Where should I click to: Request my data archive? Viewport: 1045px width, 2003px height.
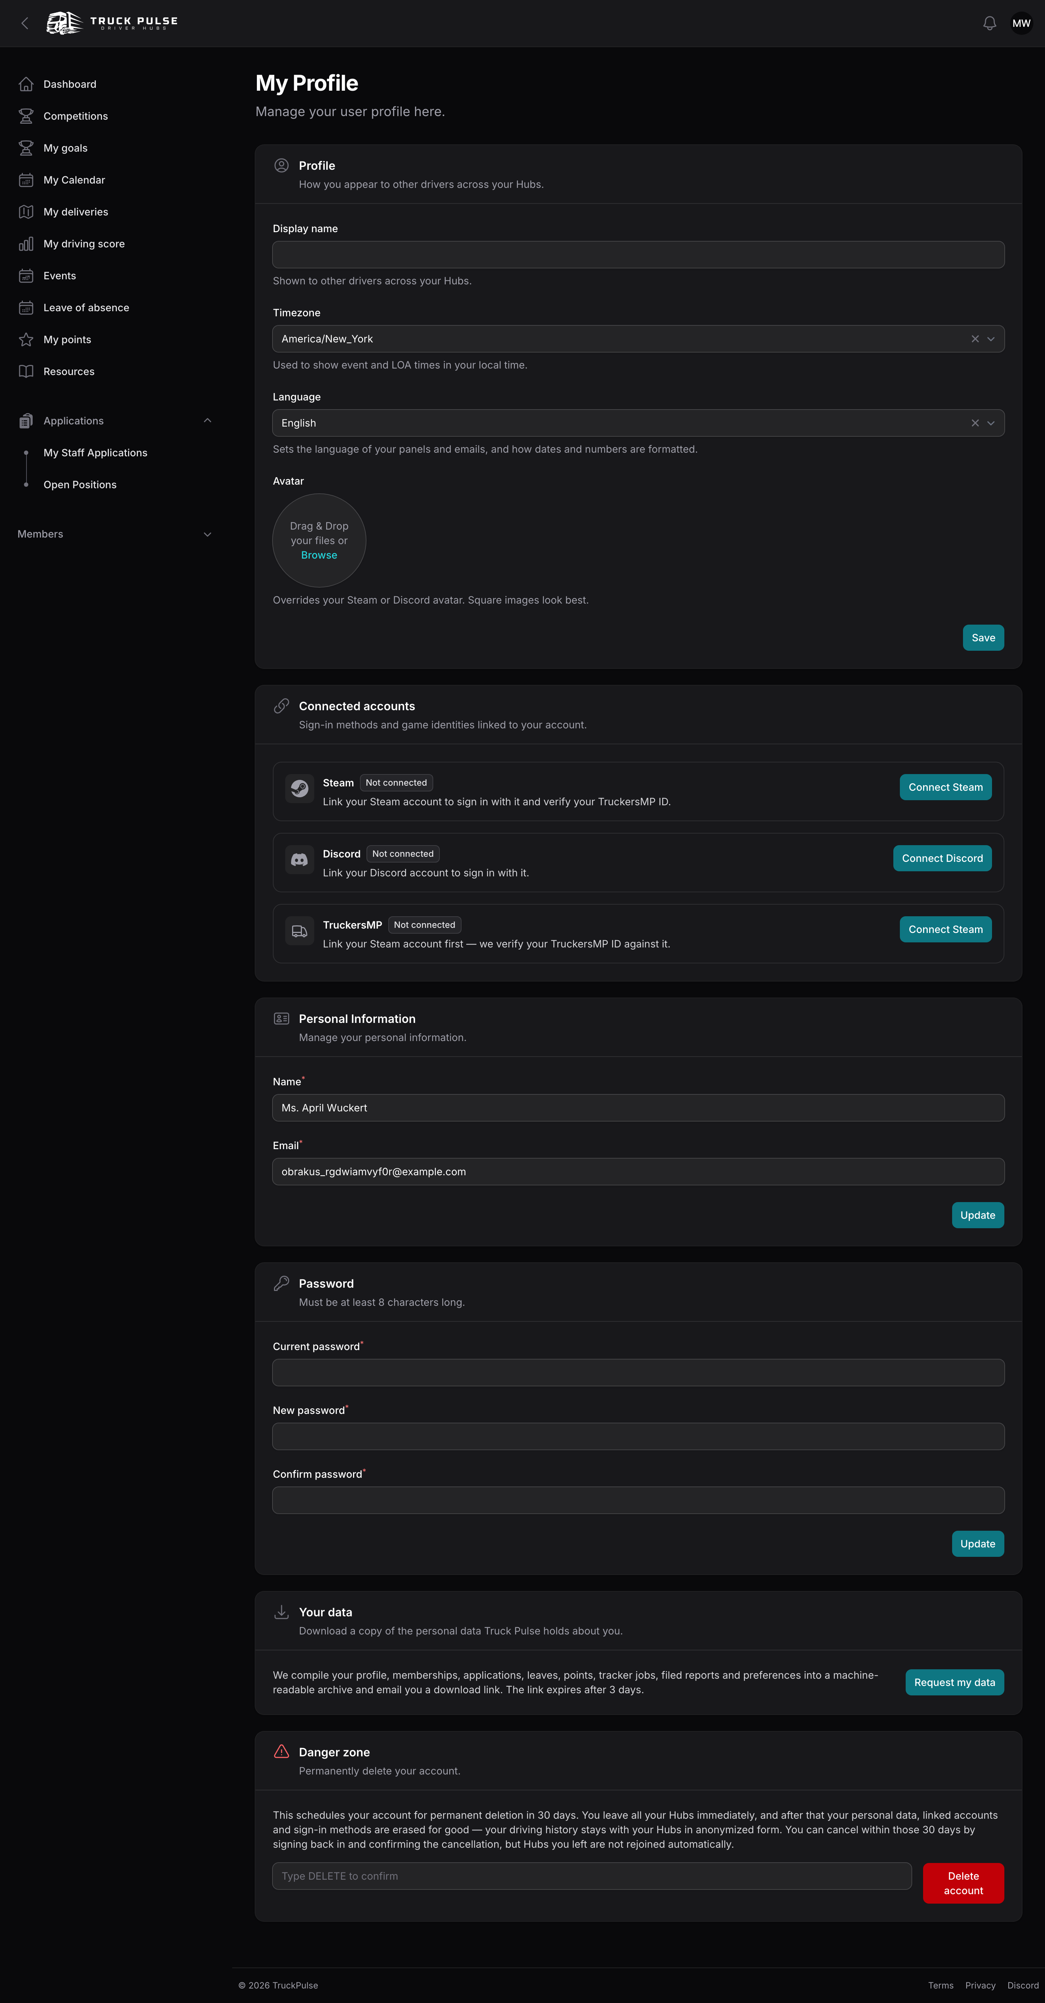click(954, 1682)
